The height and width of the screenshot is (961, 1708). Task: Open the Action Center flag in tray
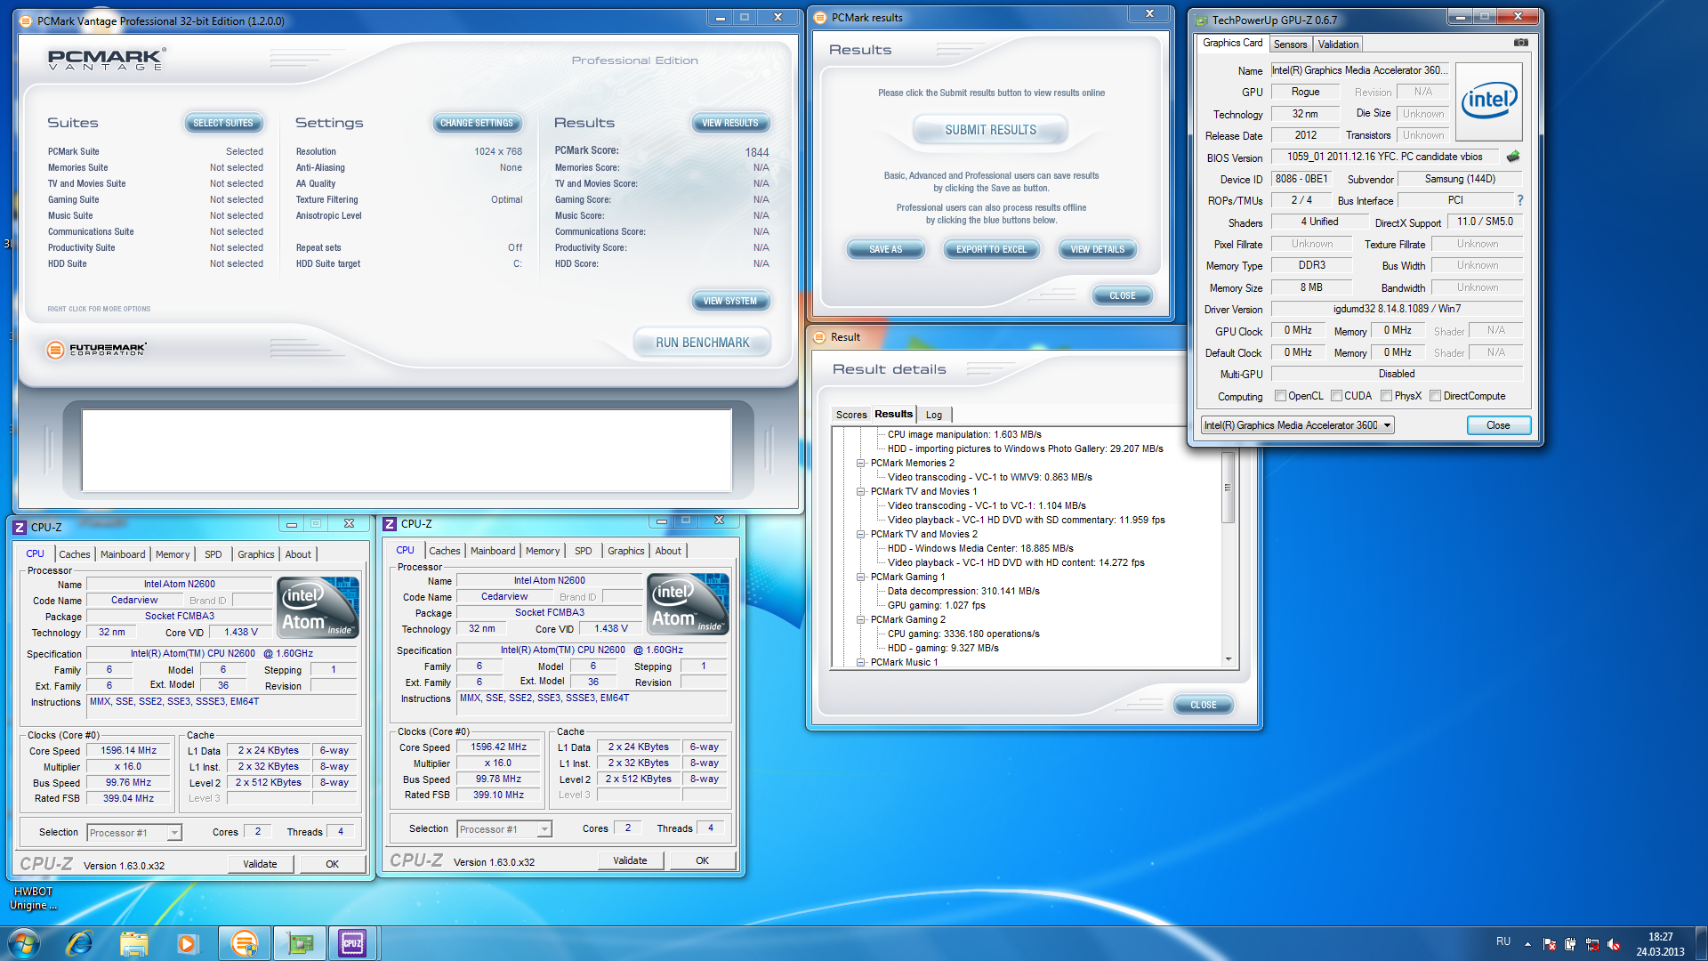[1549, 944]
